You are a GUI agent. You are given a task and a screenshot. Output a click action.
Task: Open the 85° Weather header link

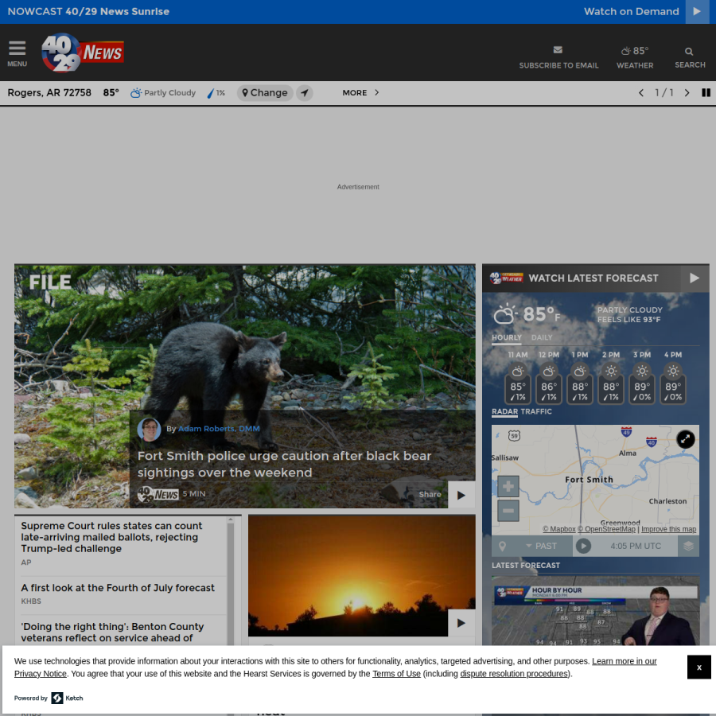click(x=634, y=56)
